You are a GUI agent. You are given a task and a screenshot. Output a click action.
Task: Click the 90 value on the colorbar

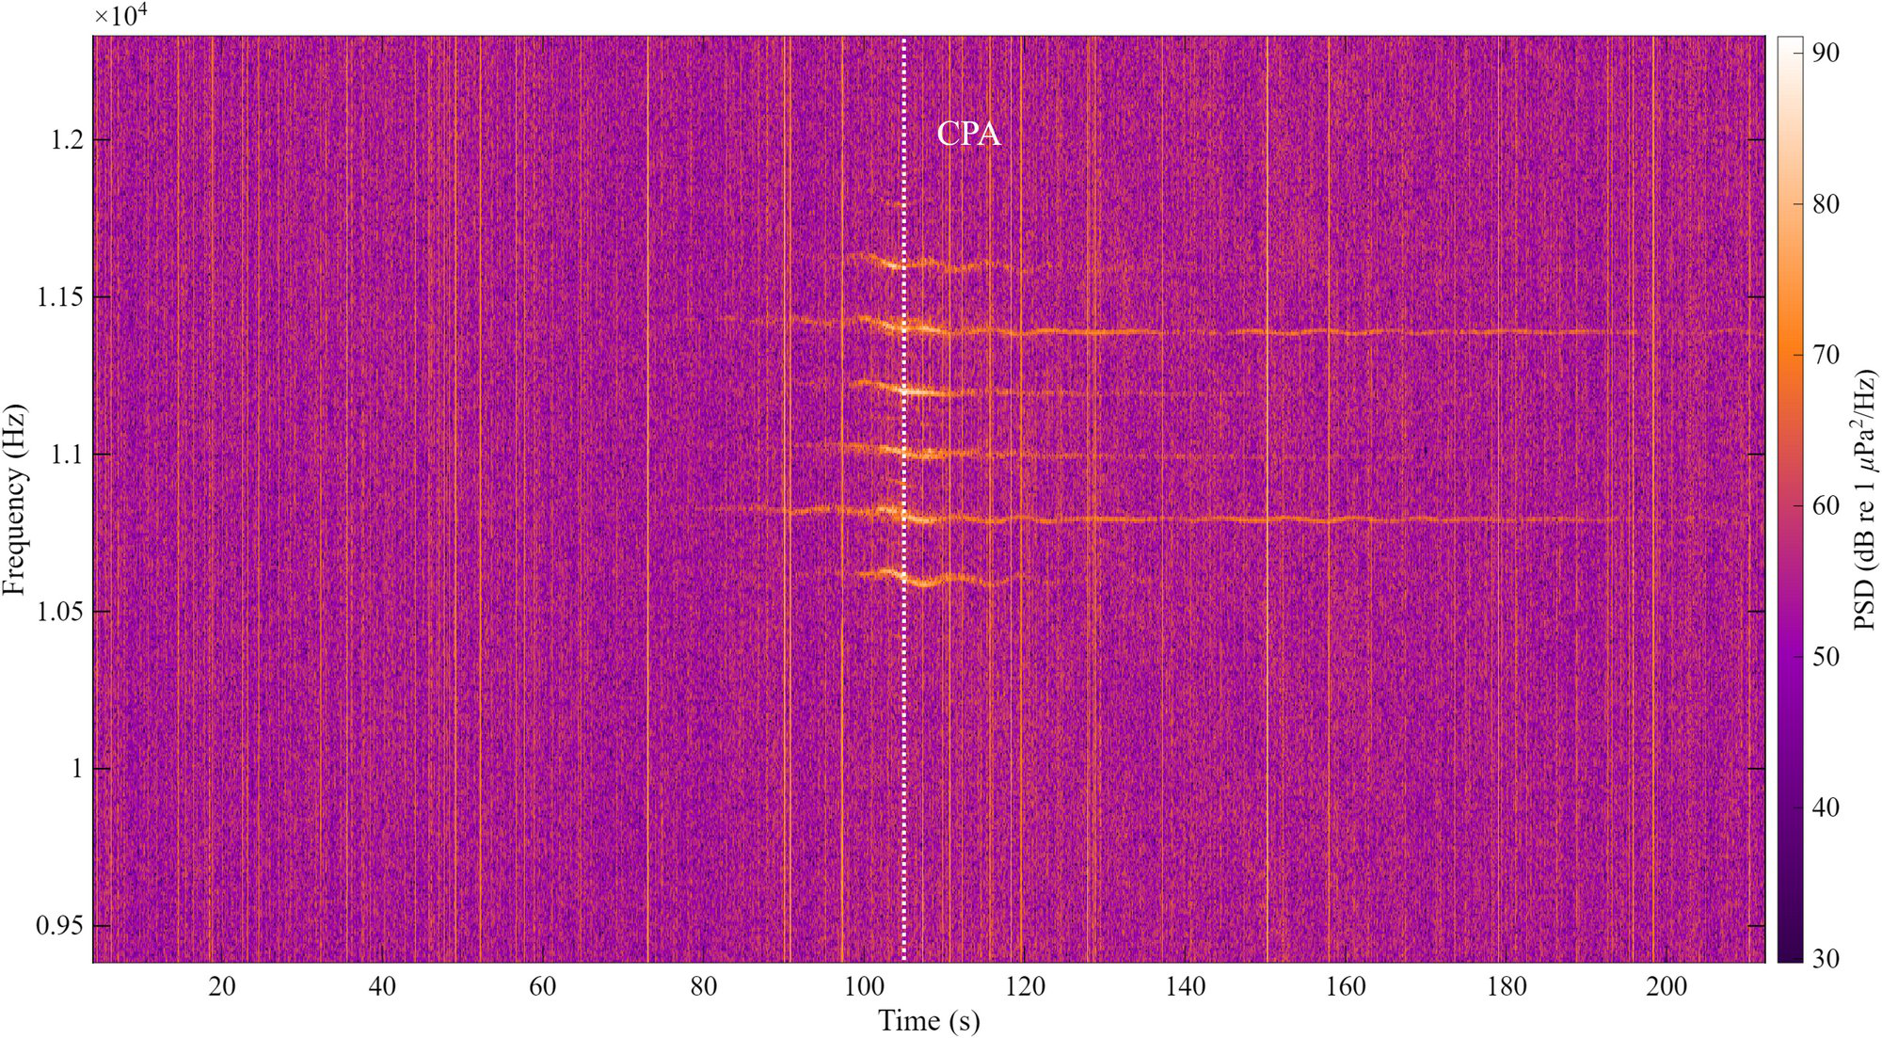(x=1826, y=53)
